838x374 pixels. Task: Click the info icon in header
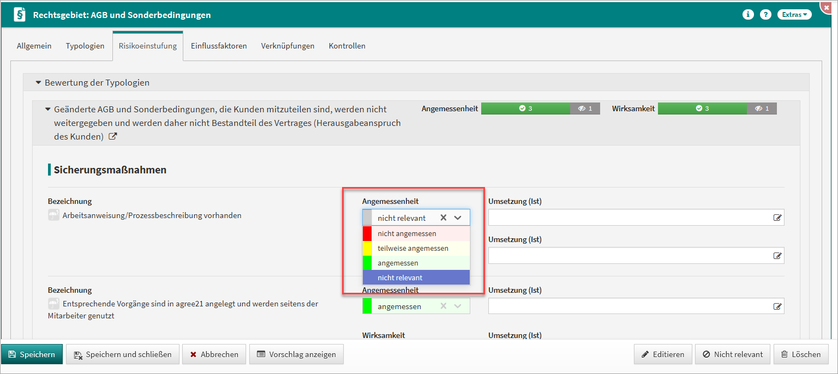[x=748, y=15]
